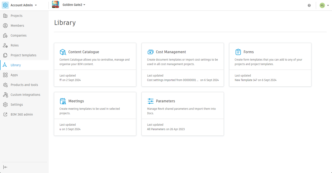Viewport: 332px width, 173px height.
Task: Click the Parameters sliders icon
Action: [150, 101]
